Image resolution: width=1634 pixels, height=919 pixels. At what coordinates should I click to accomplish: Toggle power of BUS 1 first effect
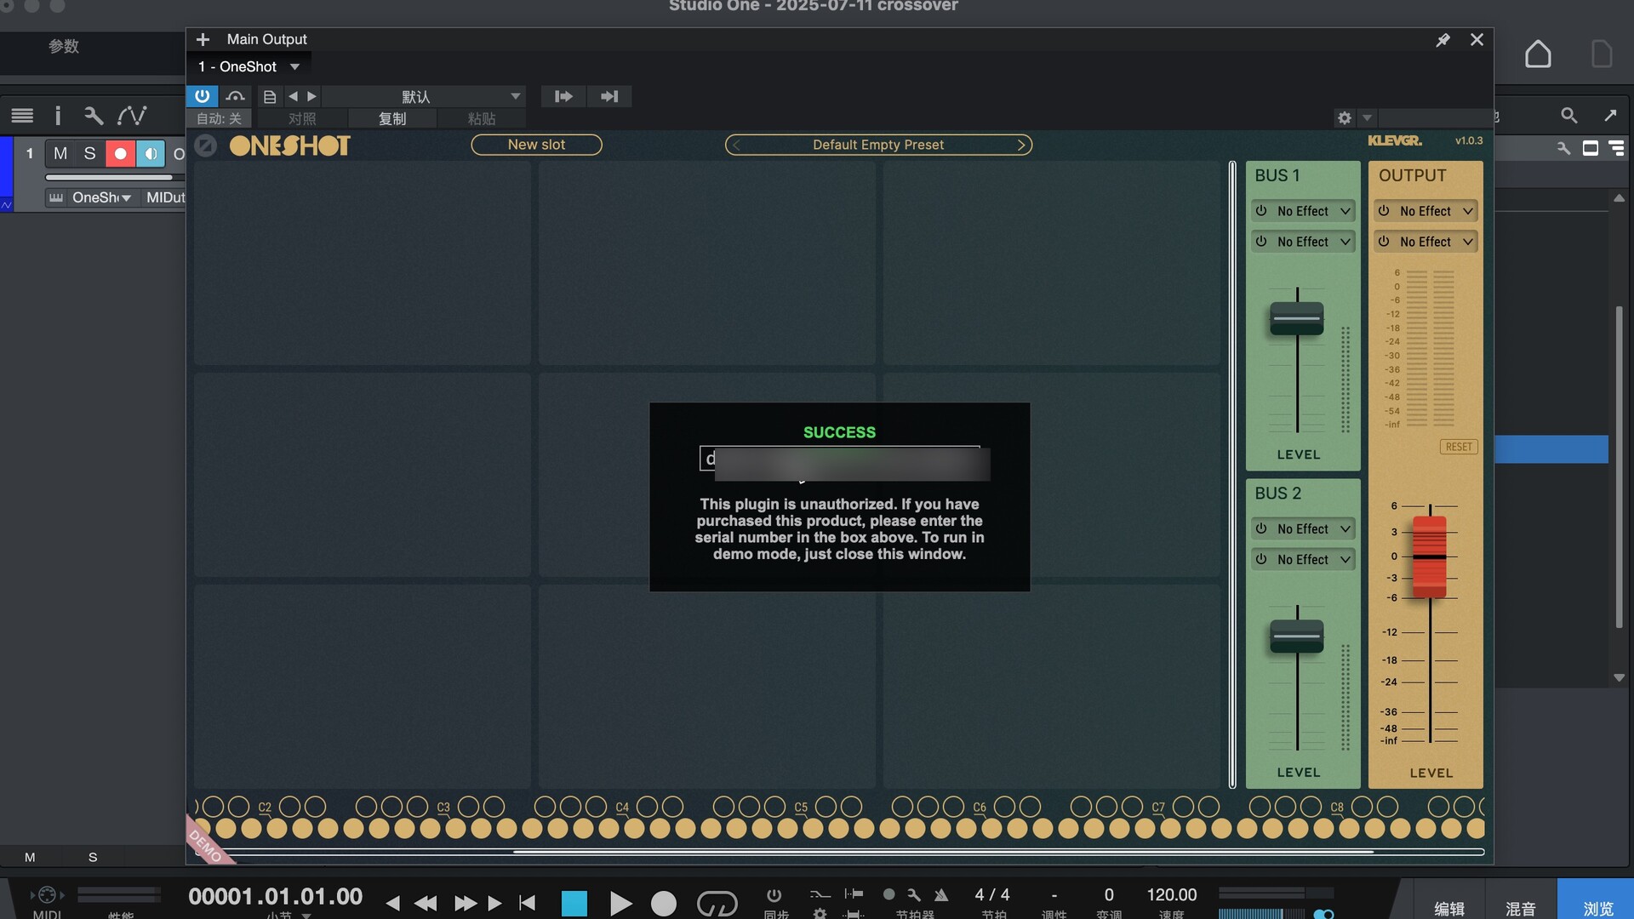tap(1261, 211)
